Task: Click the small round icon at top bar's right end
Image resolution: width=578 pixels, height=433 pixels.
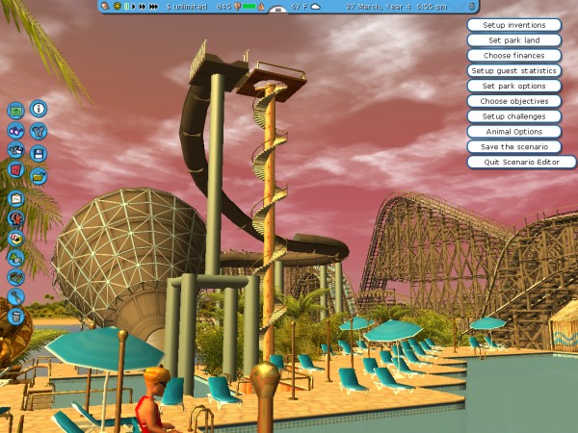Action: (x=472, y=7)
